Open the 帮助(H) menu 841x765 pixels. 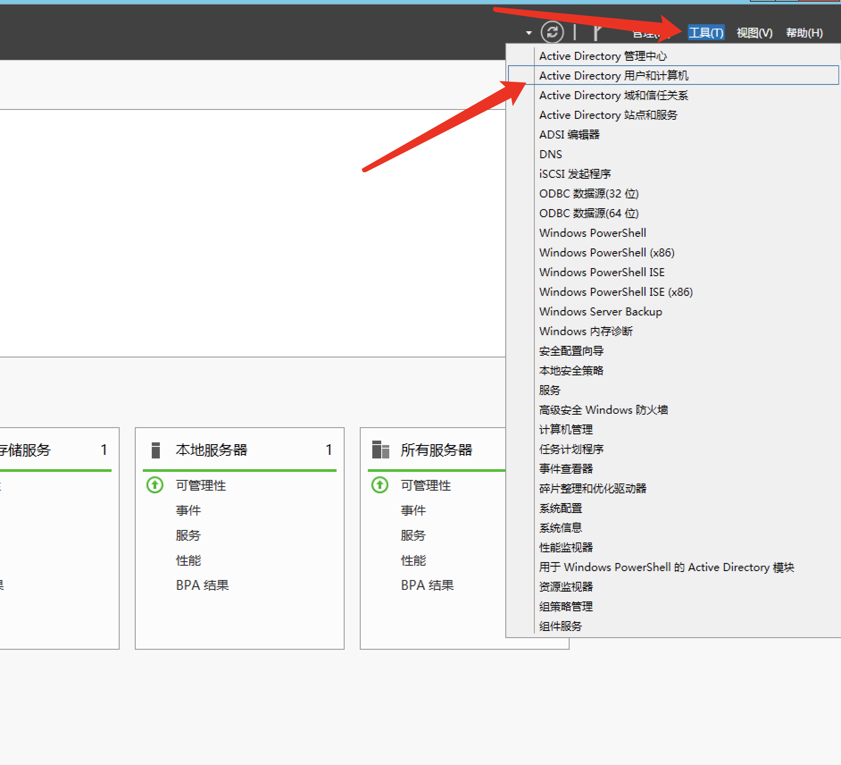[x=804, y=33]
